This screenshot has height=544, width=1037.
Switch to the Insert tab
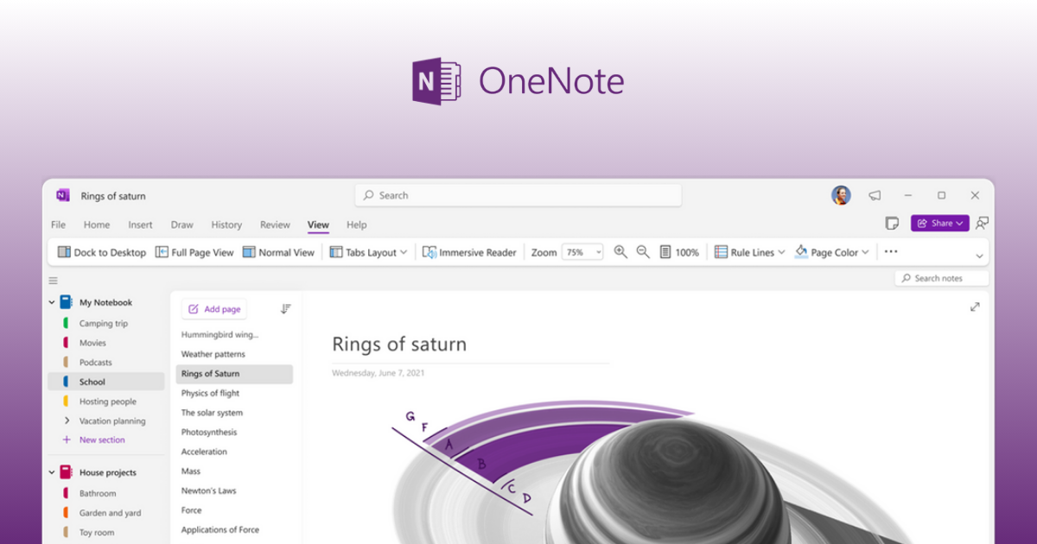[x=140, y=225]
